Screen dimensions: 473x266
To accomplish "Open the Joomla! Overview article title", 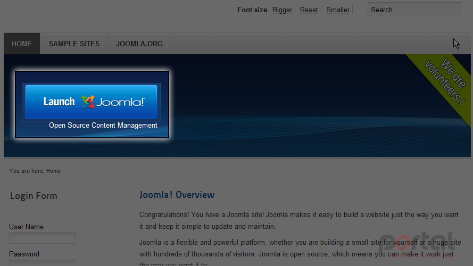I will click(x=177, y=195).
